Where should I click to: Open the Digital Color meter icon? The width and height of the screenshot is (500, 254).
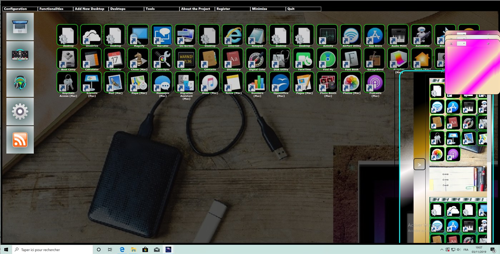coord(257,58)
